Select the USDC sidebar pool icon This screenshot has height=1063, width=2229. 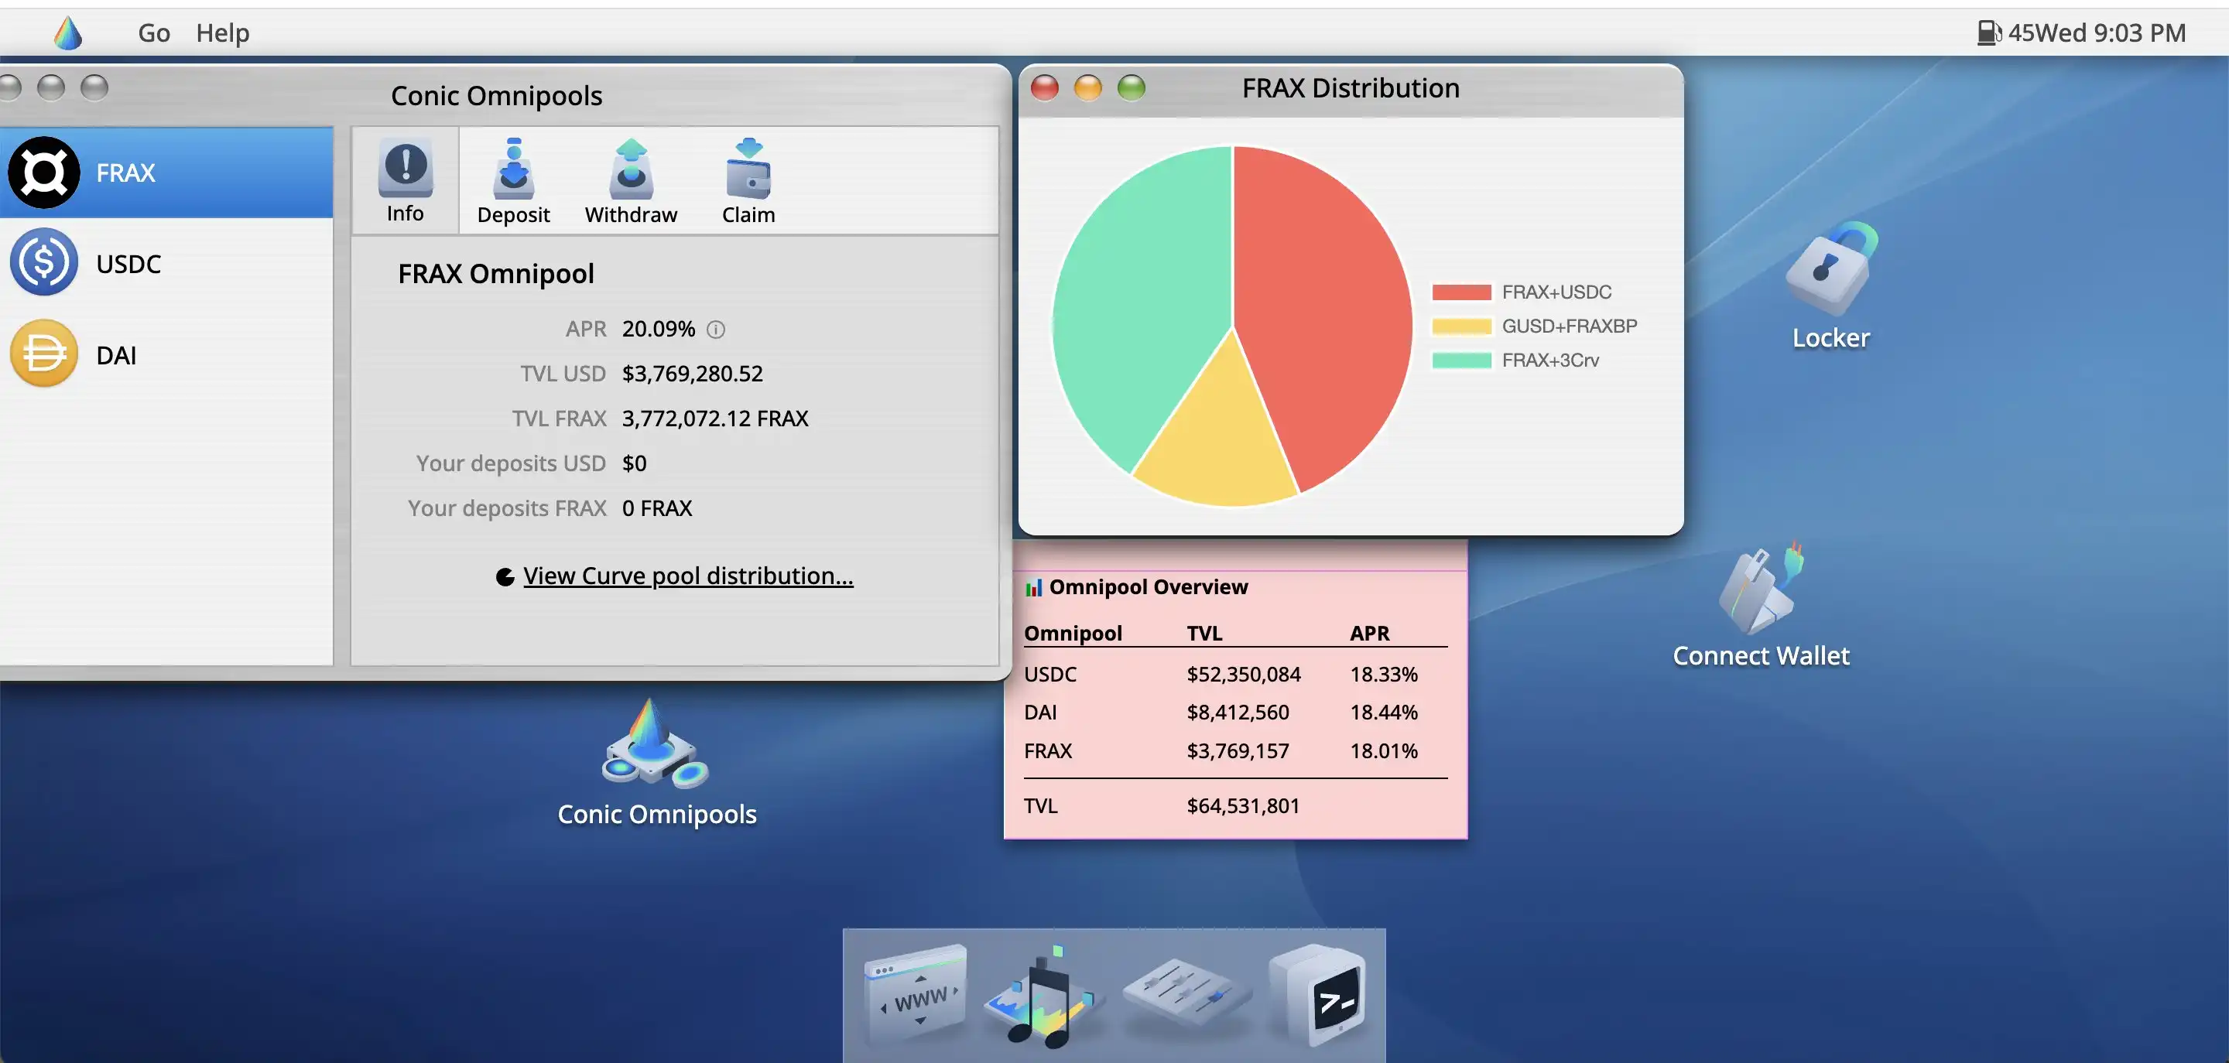click(x=43, y=261)
